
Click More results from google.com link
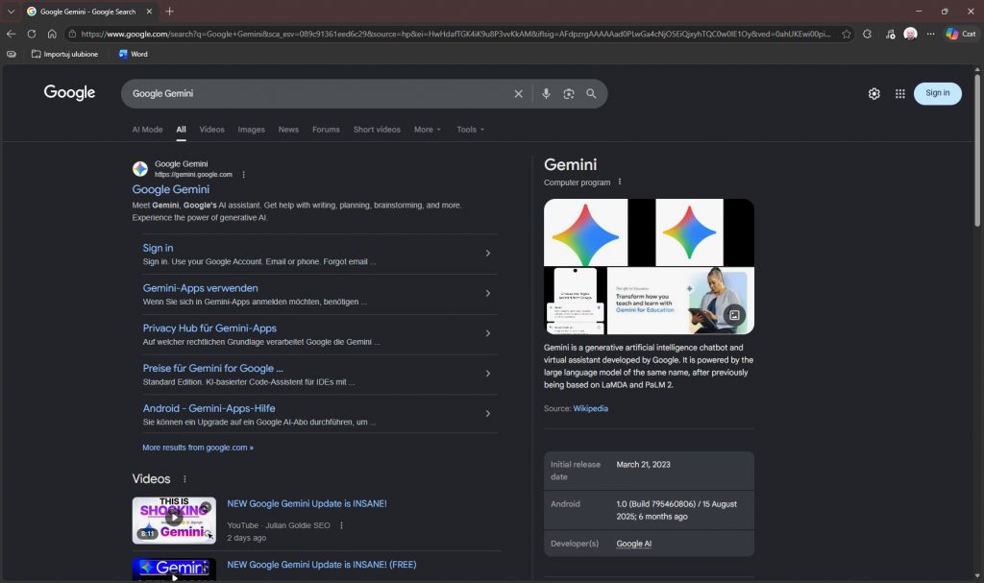point(198,448)
